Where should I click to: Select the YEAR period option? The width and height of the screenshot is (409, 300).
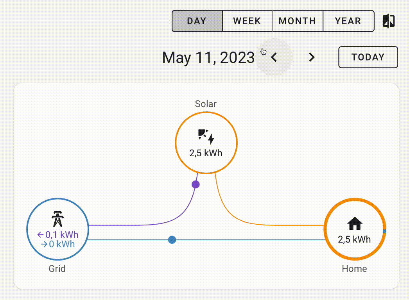pos(348,21)
